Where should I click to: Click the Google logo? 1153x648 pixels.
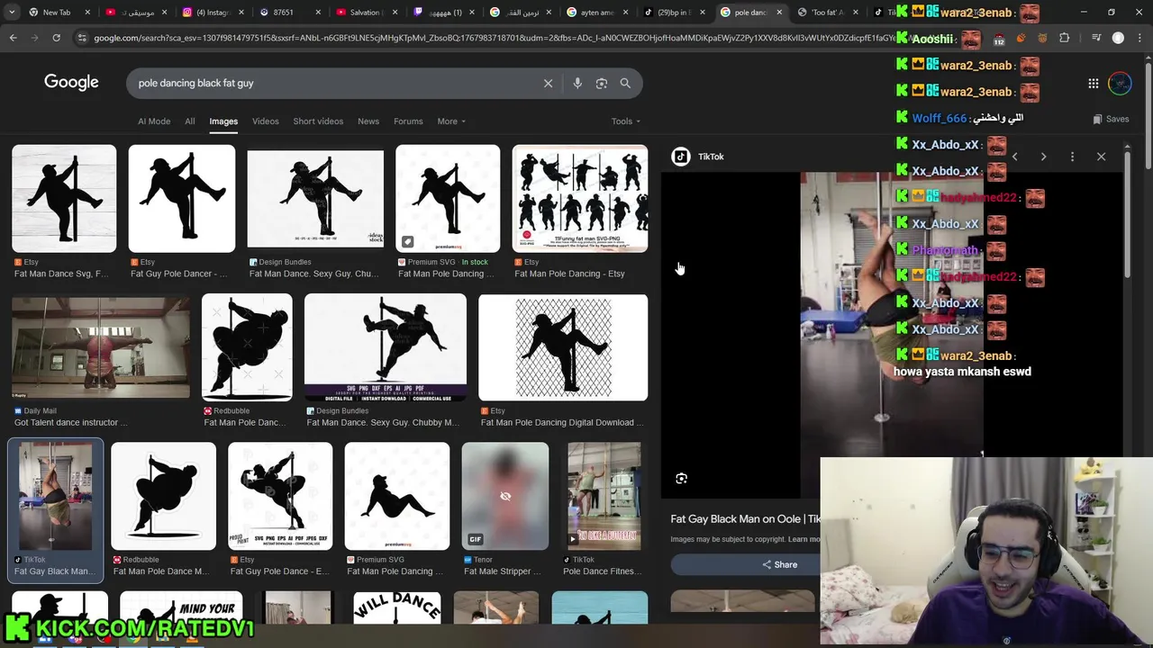[x=71, y=83]
